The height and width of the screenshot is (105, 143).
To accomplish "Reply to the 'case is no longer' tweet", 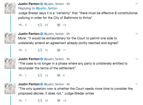I will [x=21, y=75].
